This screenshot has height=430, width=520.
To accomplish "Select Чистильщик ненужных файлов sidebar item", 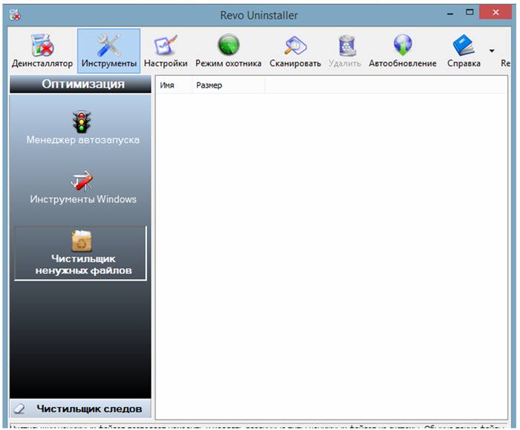I will pos(81,253).
